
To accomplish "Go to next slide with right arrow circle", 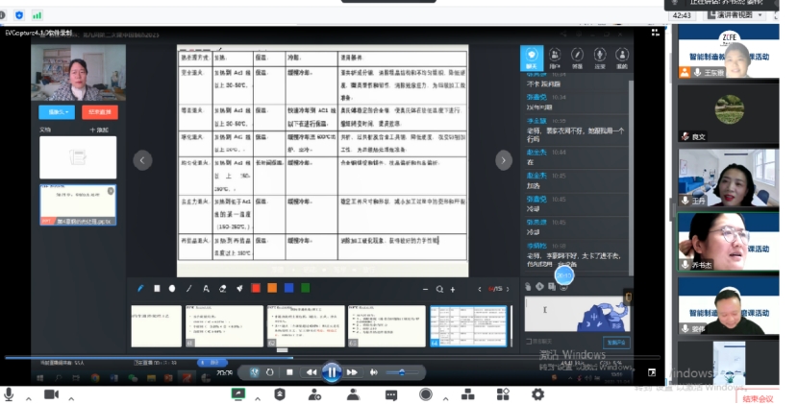I will point(504,160).
